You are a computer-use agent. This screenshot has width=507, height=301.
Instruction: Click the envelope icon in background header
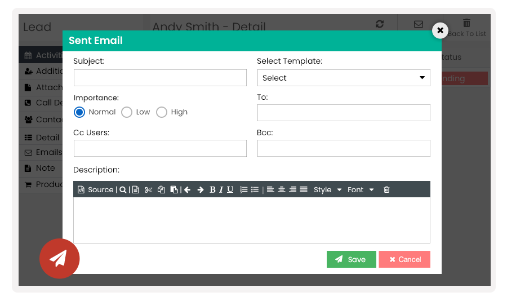click(419, 24)
